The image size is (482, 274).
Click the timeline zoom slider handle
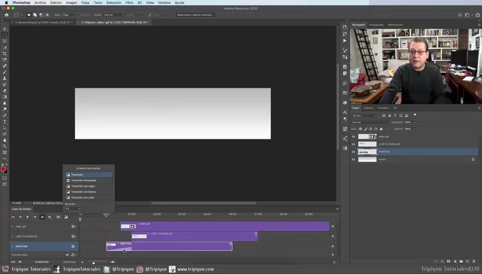pos(94,263)
